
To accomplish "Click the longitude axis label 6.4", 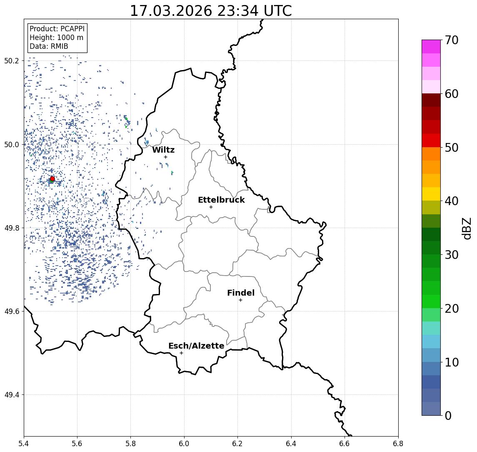I will [291, 444].
